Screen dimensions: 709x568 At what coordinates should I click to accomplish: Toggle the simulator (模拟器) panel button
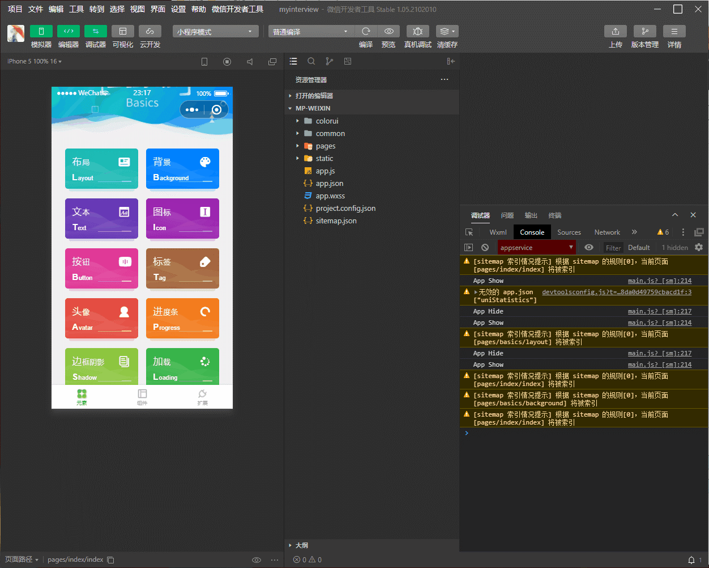click(x=41, y=31)
